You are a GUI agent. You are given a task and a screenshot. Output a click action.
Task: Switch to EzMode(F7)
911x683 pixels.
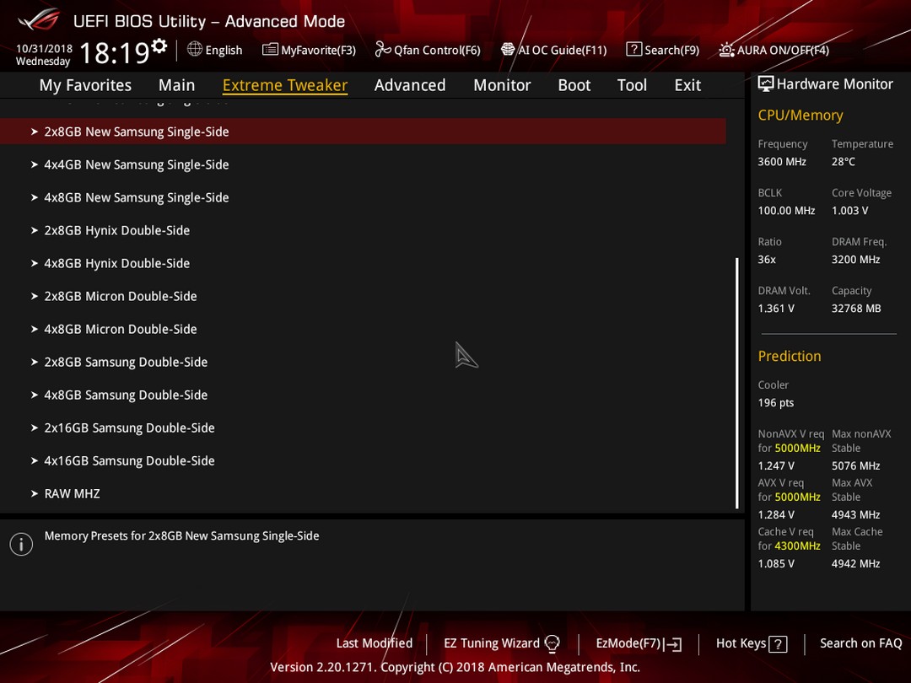tap(639, 643)
